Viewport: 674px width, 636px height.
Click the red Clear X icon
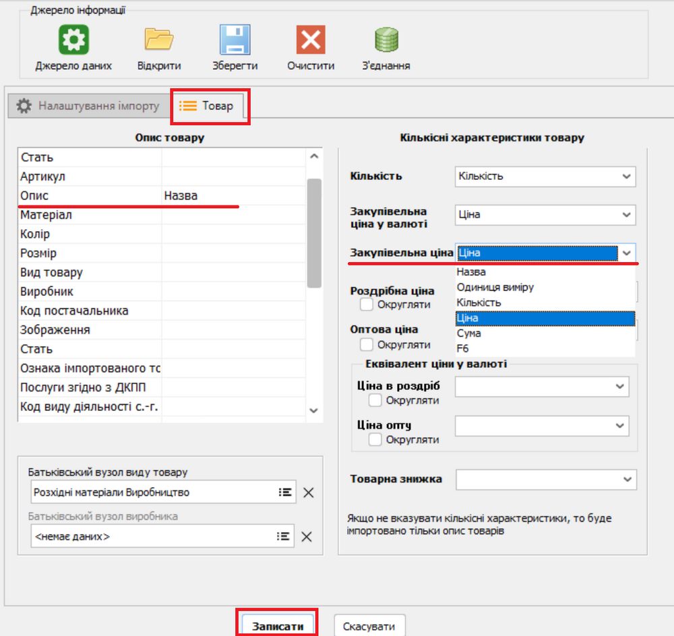click(x=311, y=40)
